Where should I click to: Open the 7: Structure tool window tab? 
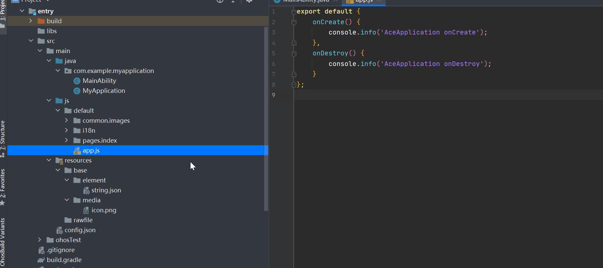click(3, 139)
